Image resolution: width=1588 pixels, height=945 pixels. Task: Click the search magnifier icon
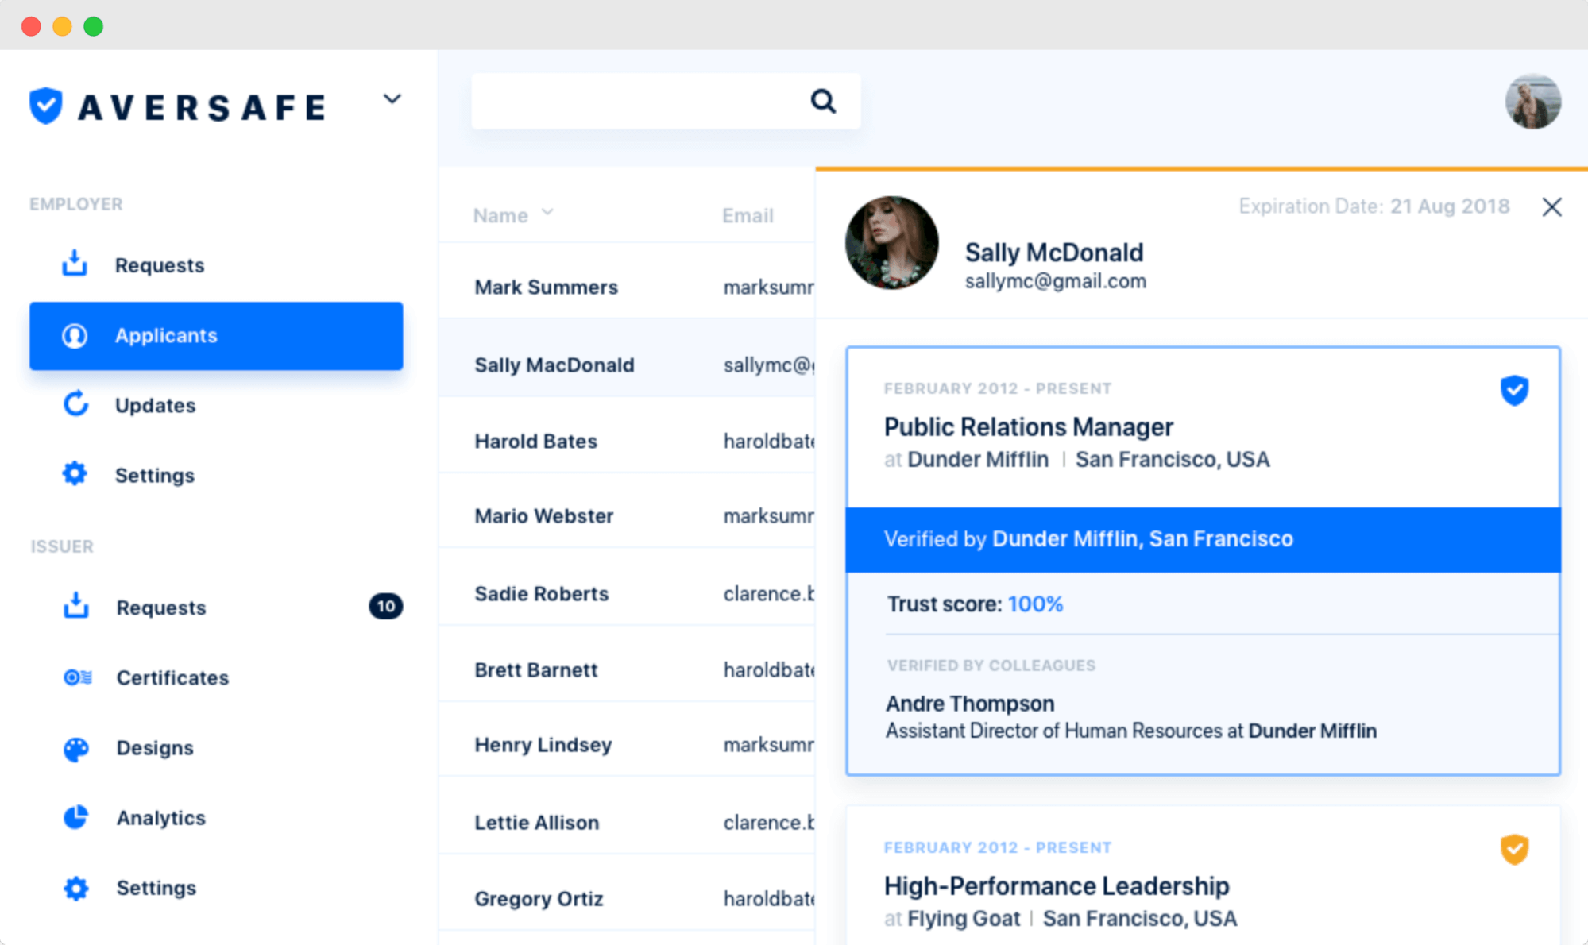823,101
